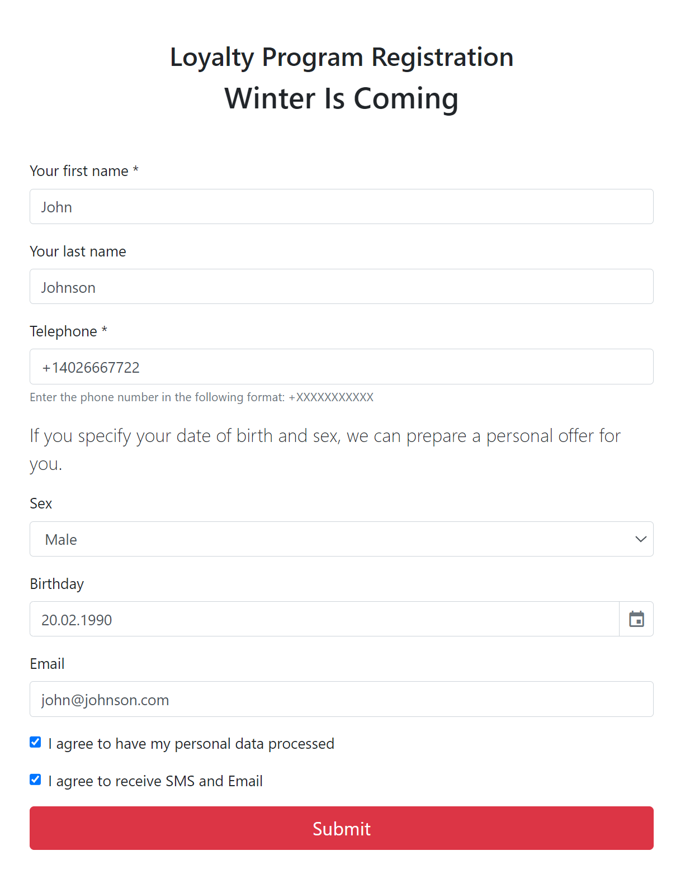Click the 'Your last name' field label

(78, 251)
